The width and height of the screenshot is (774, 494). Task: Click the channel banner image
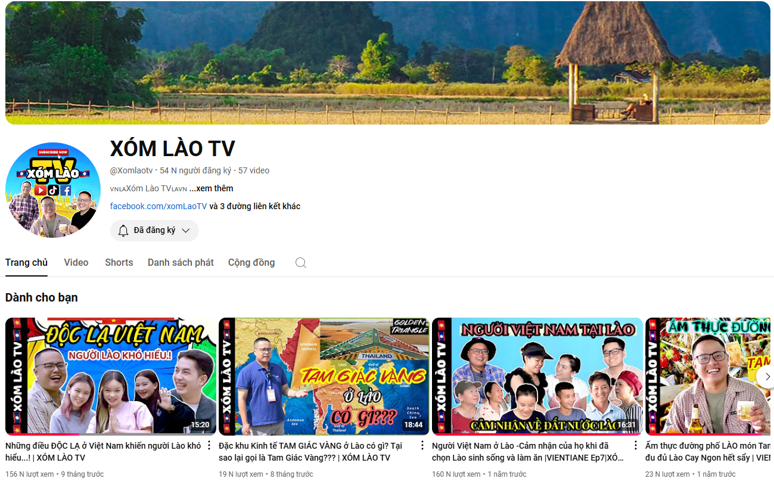[x=387, y=63]
